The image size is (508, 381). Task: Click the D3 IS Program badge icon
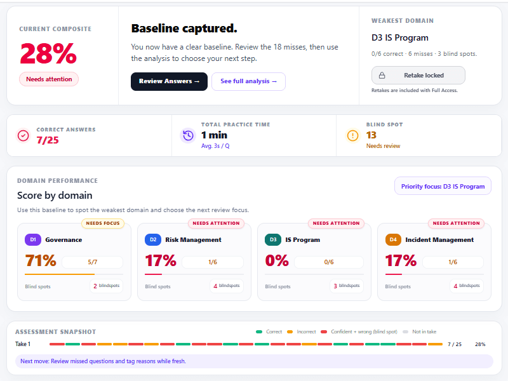[x=273, y=240]
